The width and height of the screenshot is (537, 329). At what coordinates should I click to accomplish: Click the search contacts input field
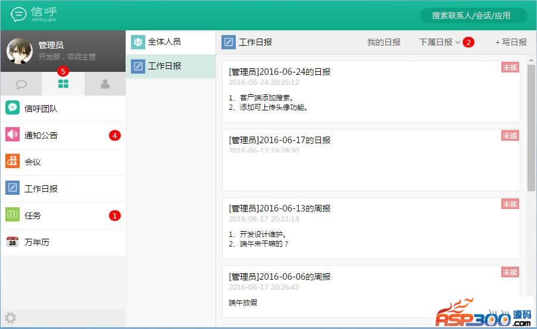click(473, 15)
